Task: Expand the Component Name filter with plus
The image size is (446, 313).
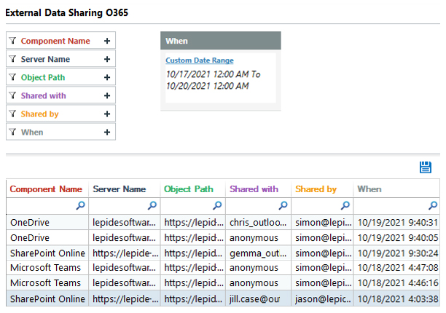Action: tap(107, 41)
